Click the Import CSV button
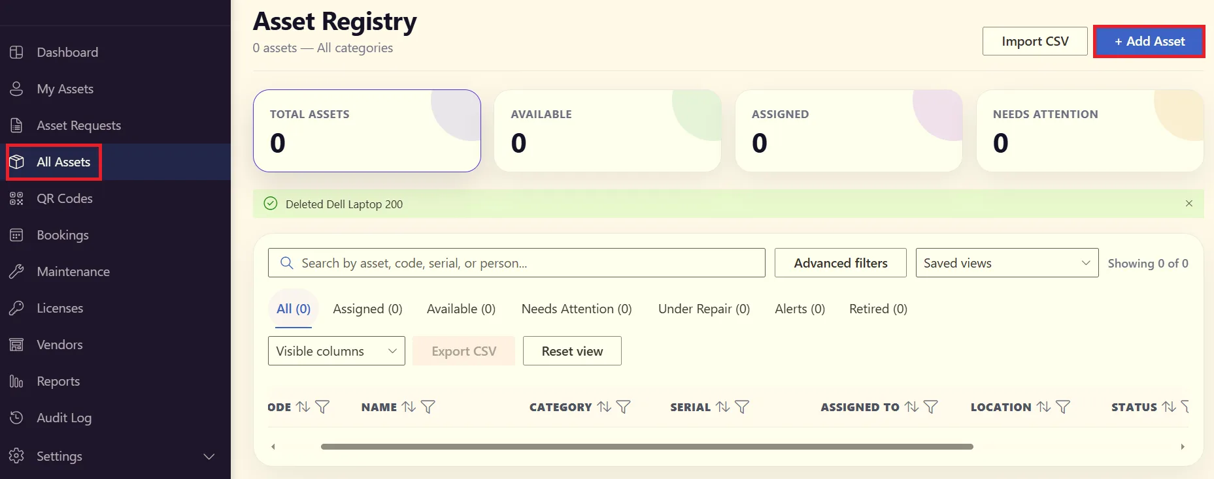Screen dimensions: 1214x479 (1035, 41)
